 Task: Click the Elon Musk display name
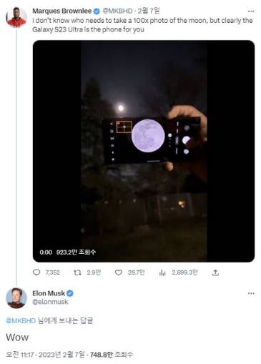point(49,293)
